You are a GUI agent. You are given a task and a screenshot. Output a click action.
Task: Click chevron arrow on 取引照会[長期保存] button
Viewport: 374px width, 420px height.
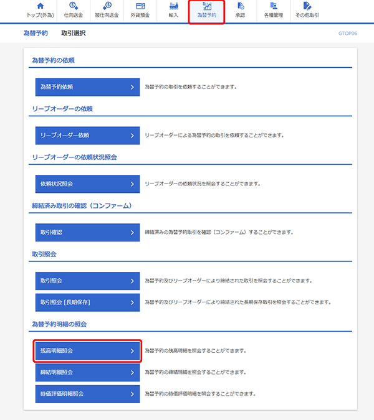[132, 302]
